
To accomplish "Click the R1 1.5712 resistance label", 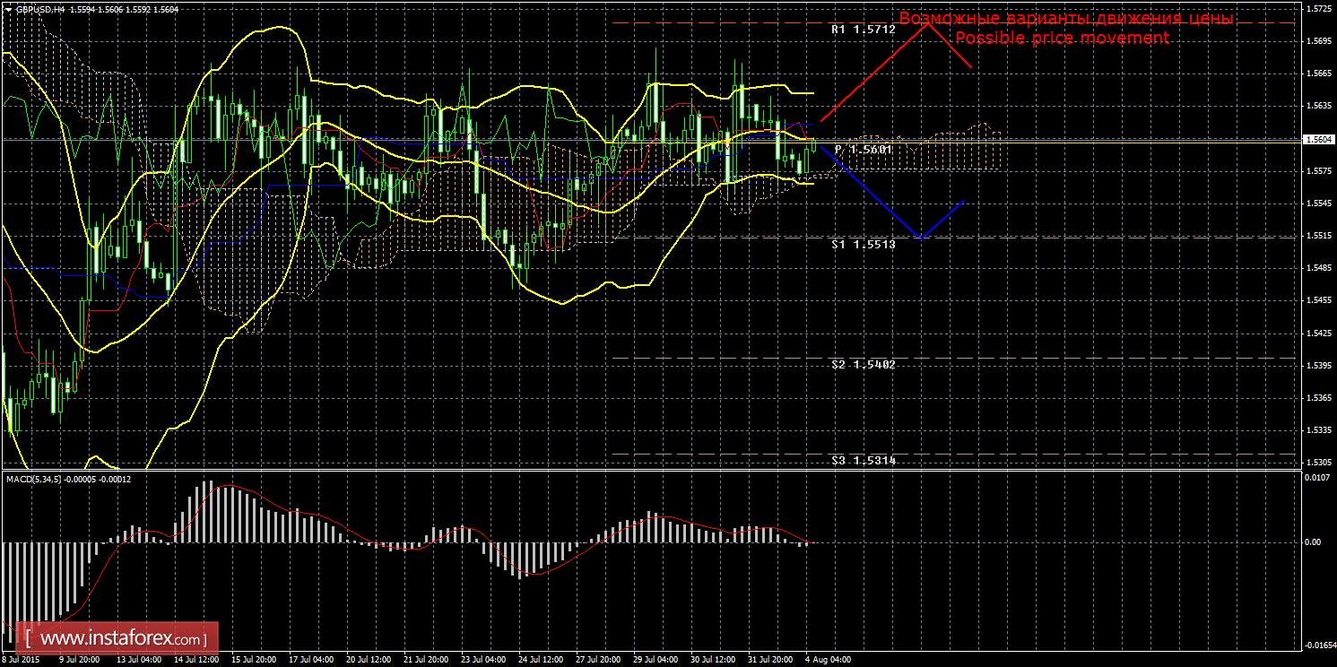I will pos(863,30).
